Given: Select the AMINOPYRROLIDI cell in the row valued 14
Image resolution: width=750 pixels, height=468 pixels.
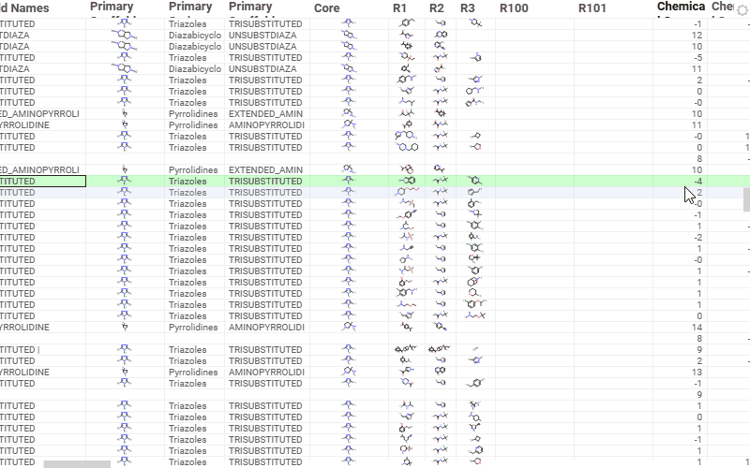Looking at the screenshot, I should [265, 328].
